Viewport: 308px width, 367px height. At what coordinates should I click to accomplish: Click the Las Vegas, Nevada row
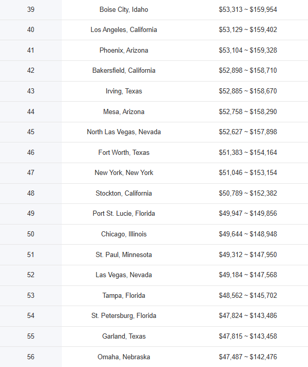pyautogui.click(x=154, y=275)
